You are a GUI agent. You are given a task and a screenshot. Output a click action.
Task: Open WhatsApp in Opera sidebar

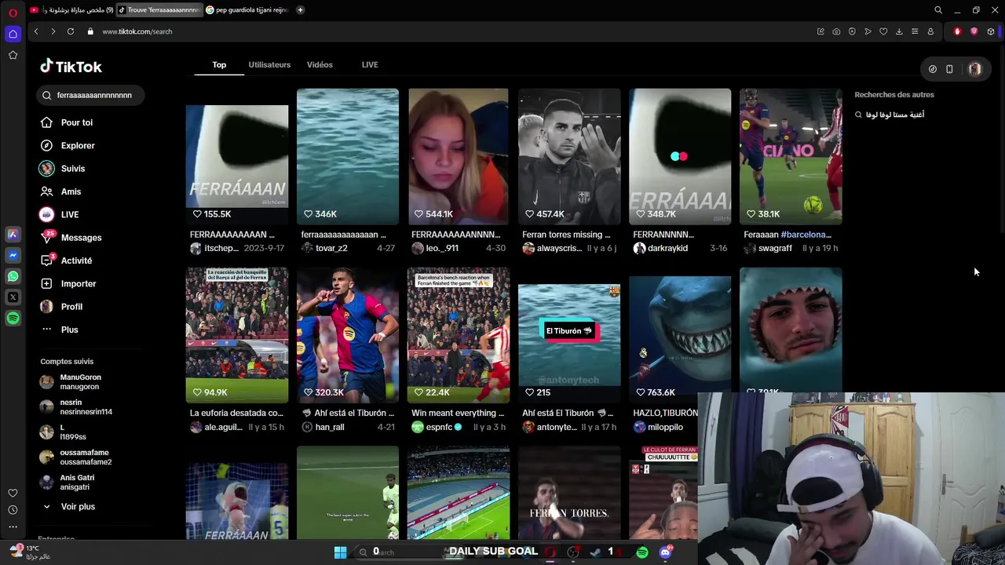tap(13, 276)
